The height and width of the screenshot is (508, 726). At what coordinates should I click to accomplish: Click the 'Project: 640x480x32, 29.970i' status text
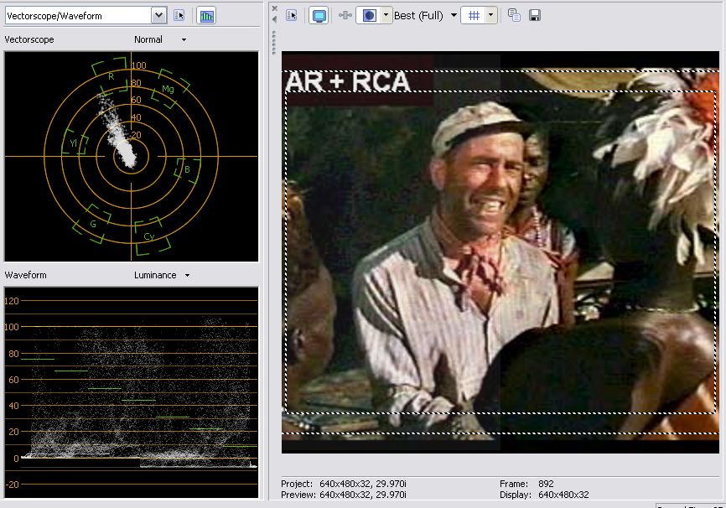344,484
